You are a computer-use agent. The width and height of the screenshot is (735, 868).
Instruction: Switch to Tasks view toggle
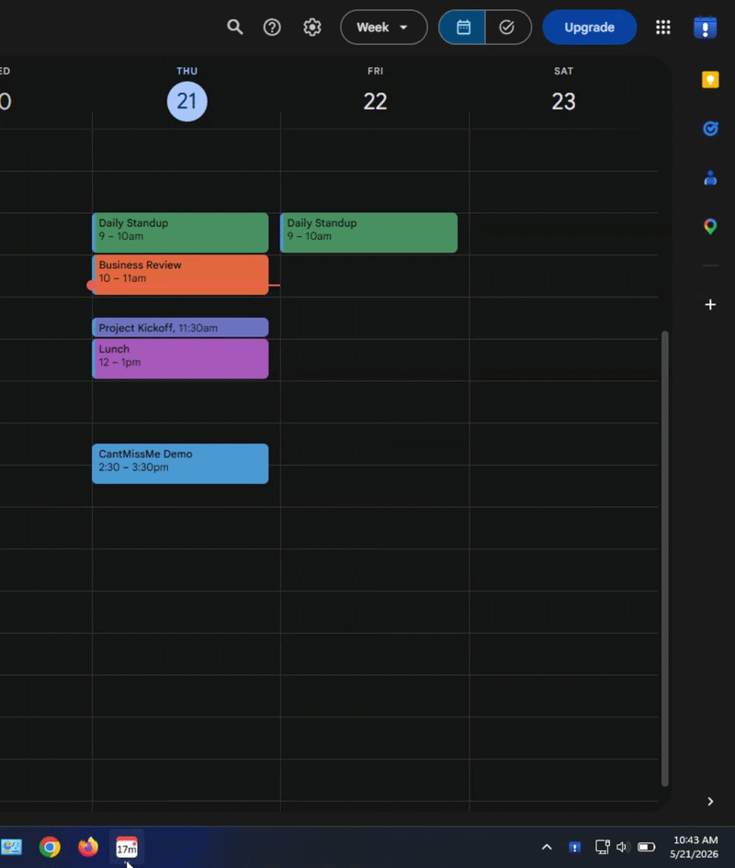[x=507, y=28]
